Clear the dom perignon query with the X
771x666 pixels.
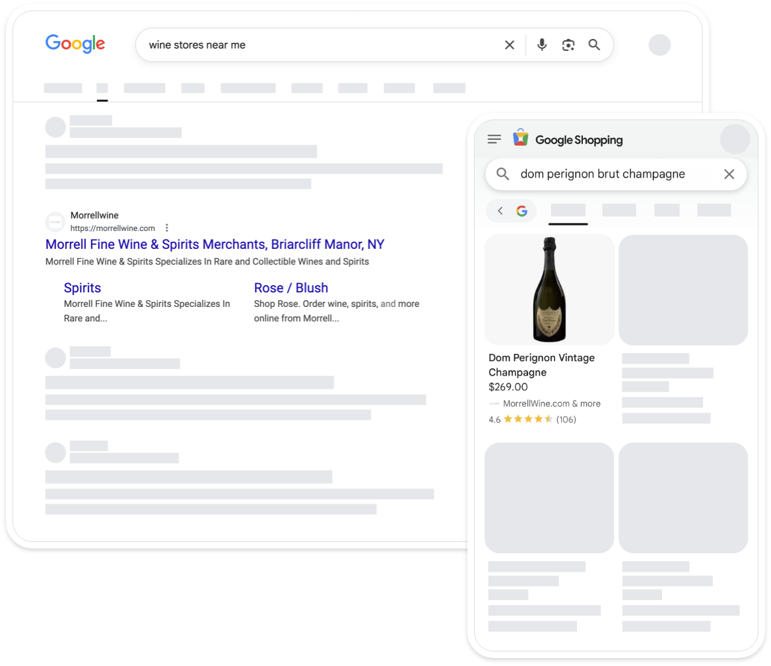729,174
